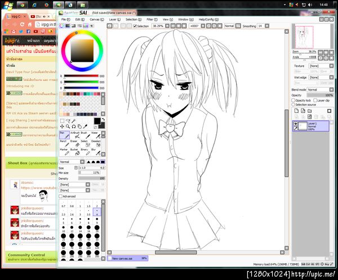Check the Advanced settings checkbox
338x280 pixels.
coord(61,196)
